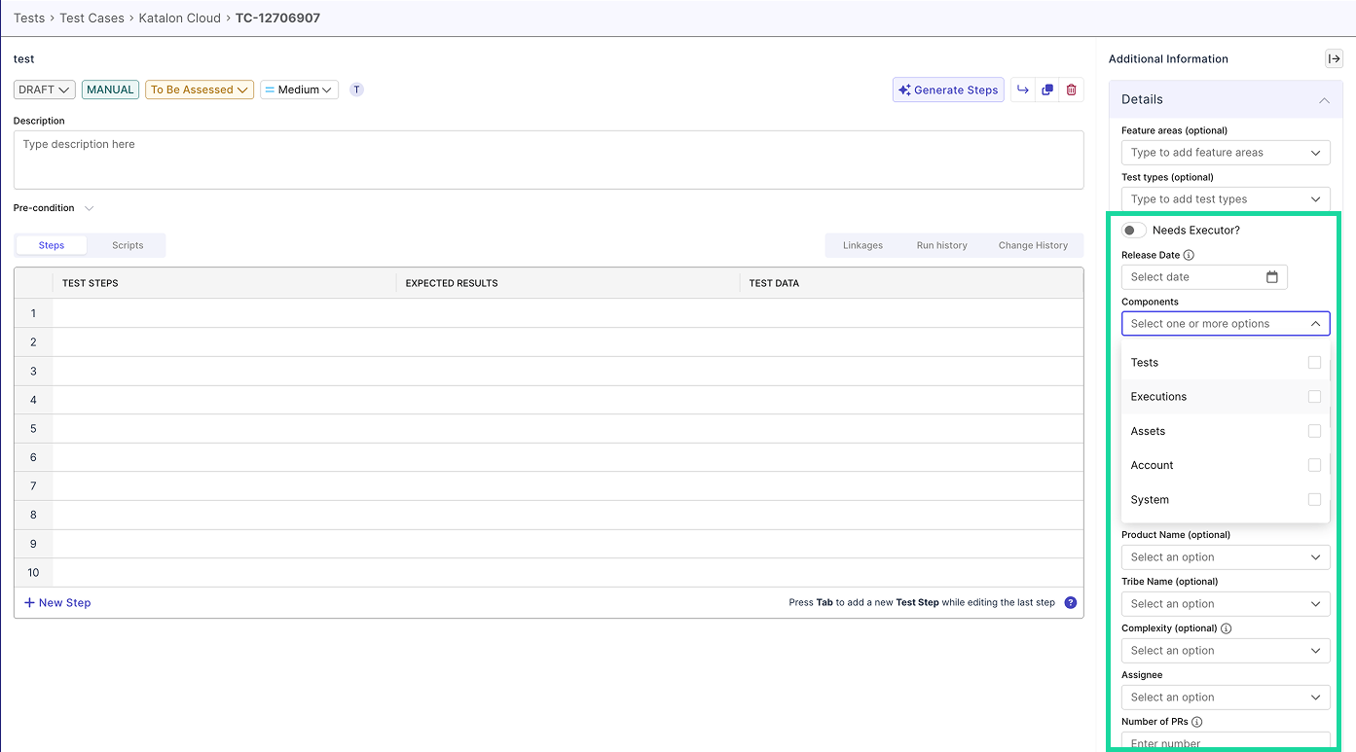Click the help icon near New Step

(x=1071, y=602)
